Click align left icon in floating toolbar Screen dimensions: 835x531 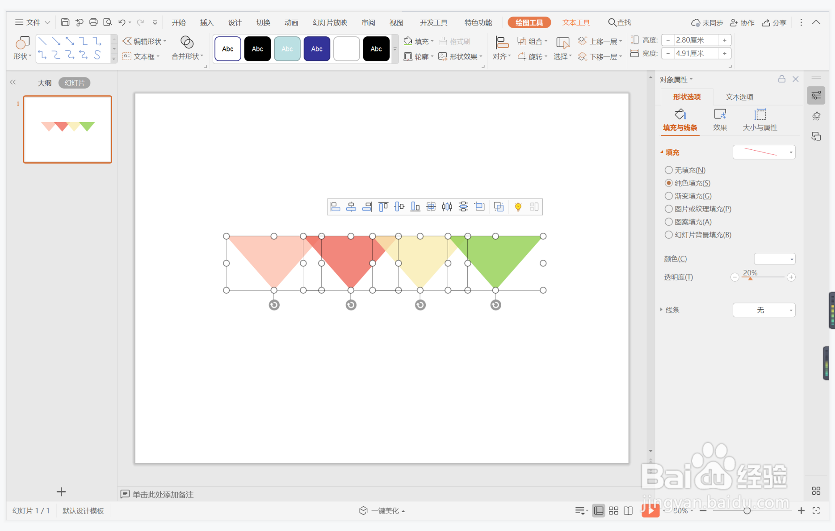(335, 207)
